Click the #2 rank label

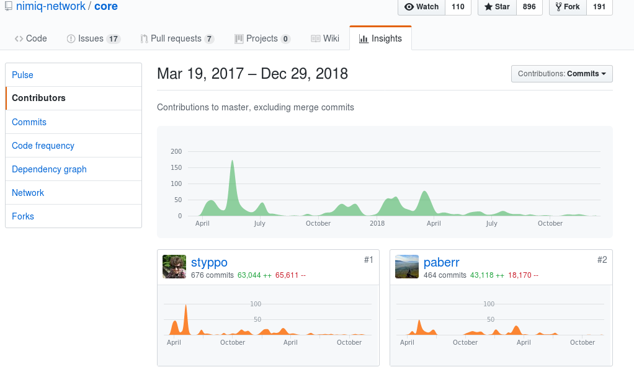[x=602, y=260]
